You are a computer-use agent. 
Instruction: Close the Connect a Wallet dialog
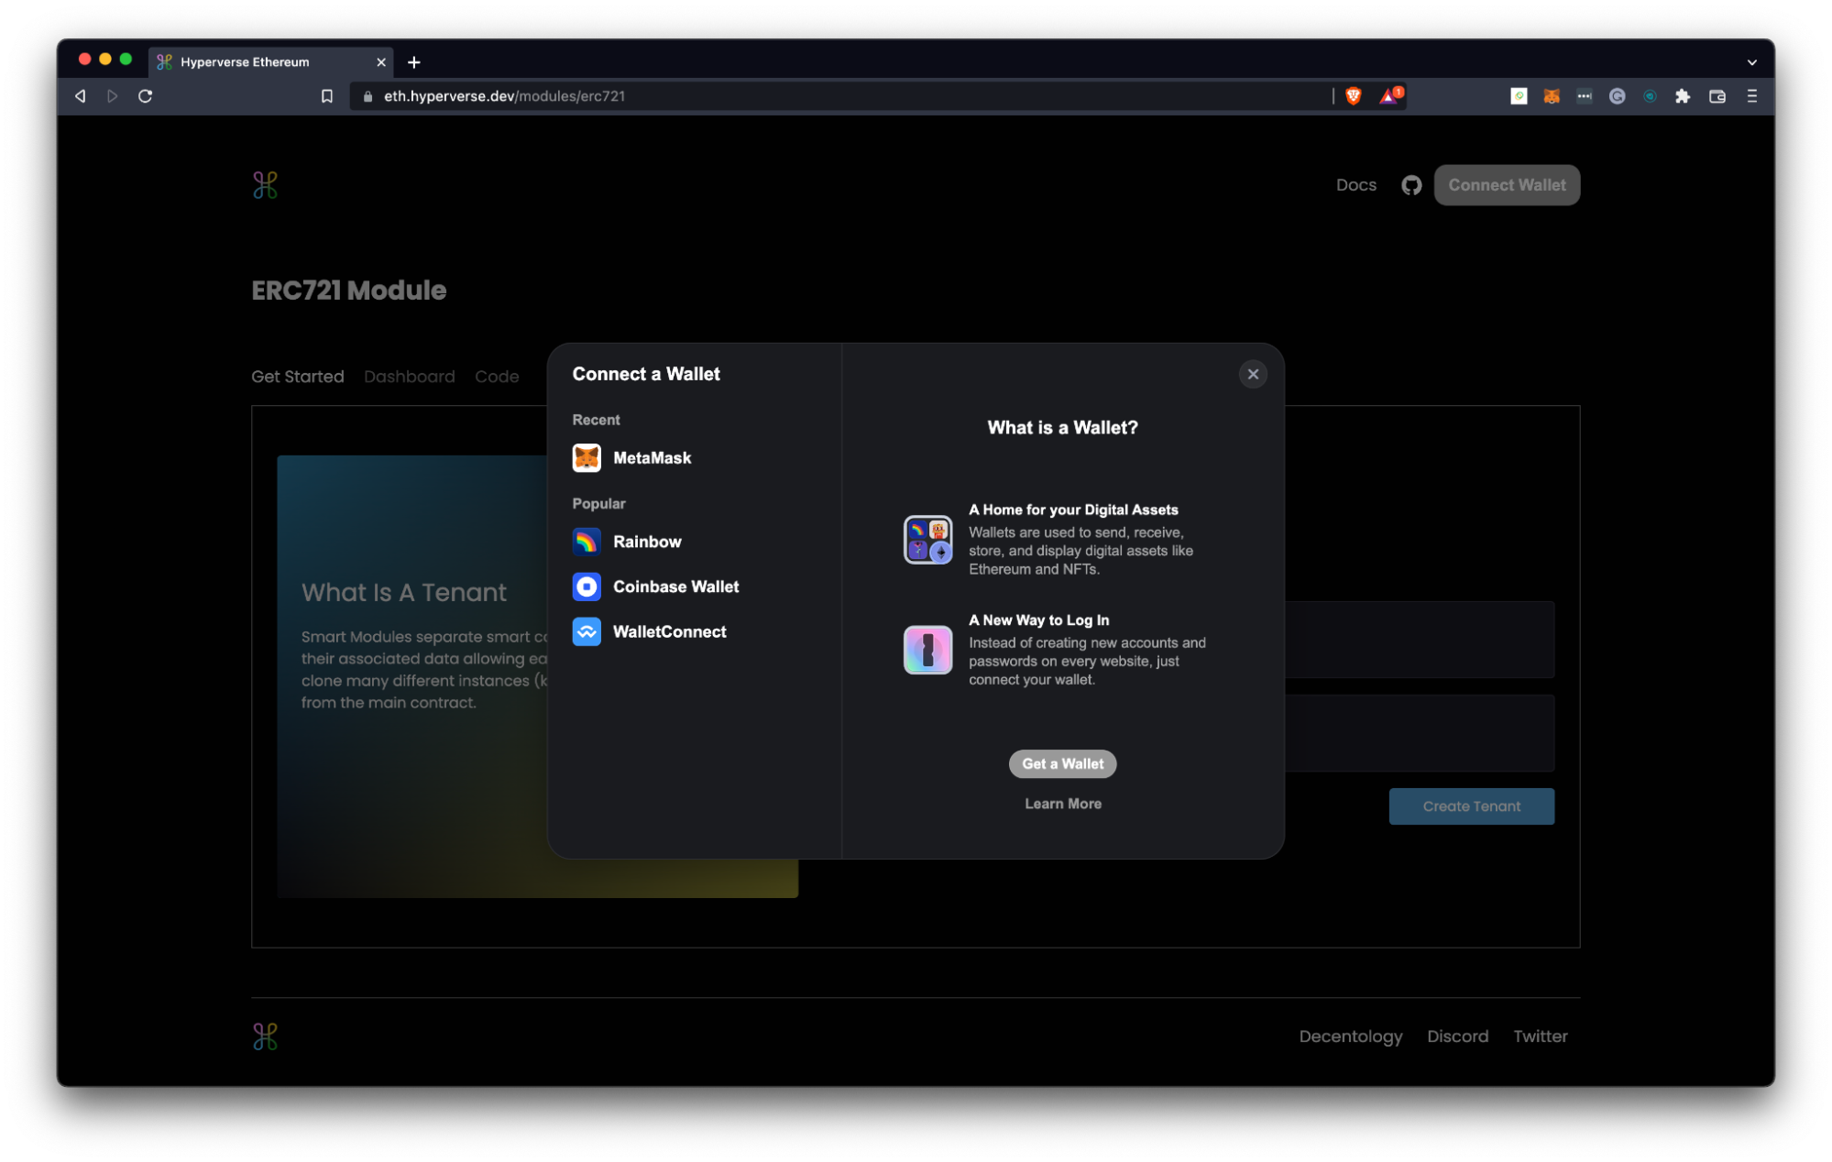[x=1253, y=374]
